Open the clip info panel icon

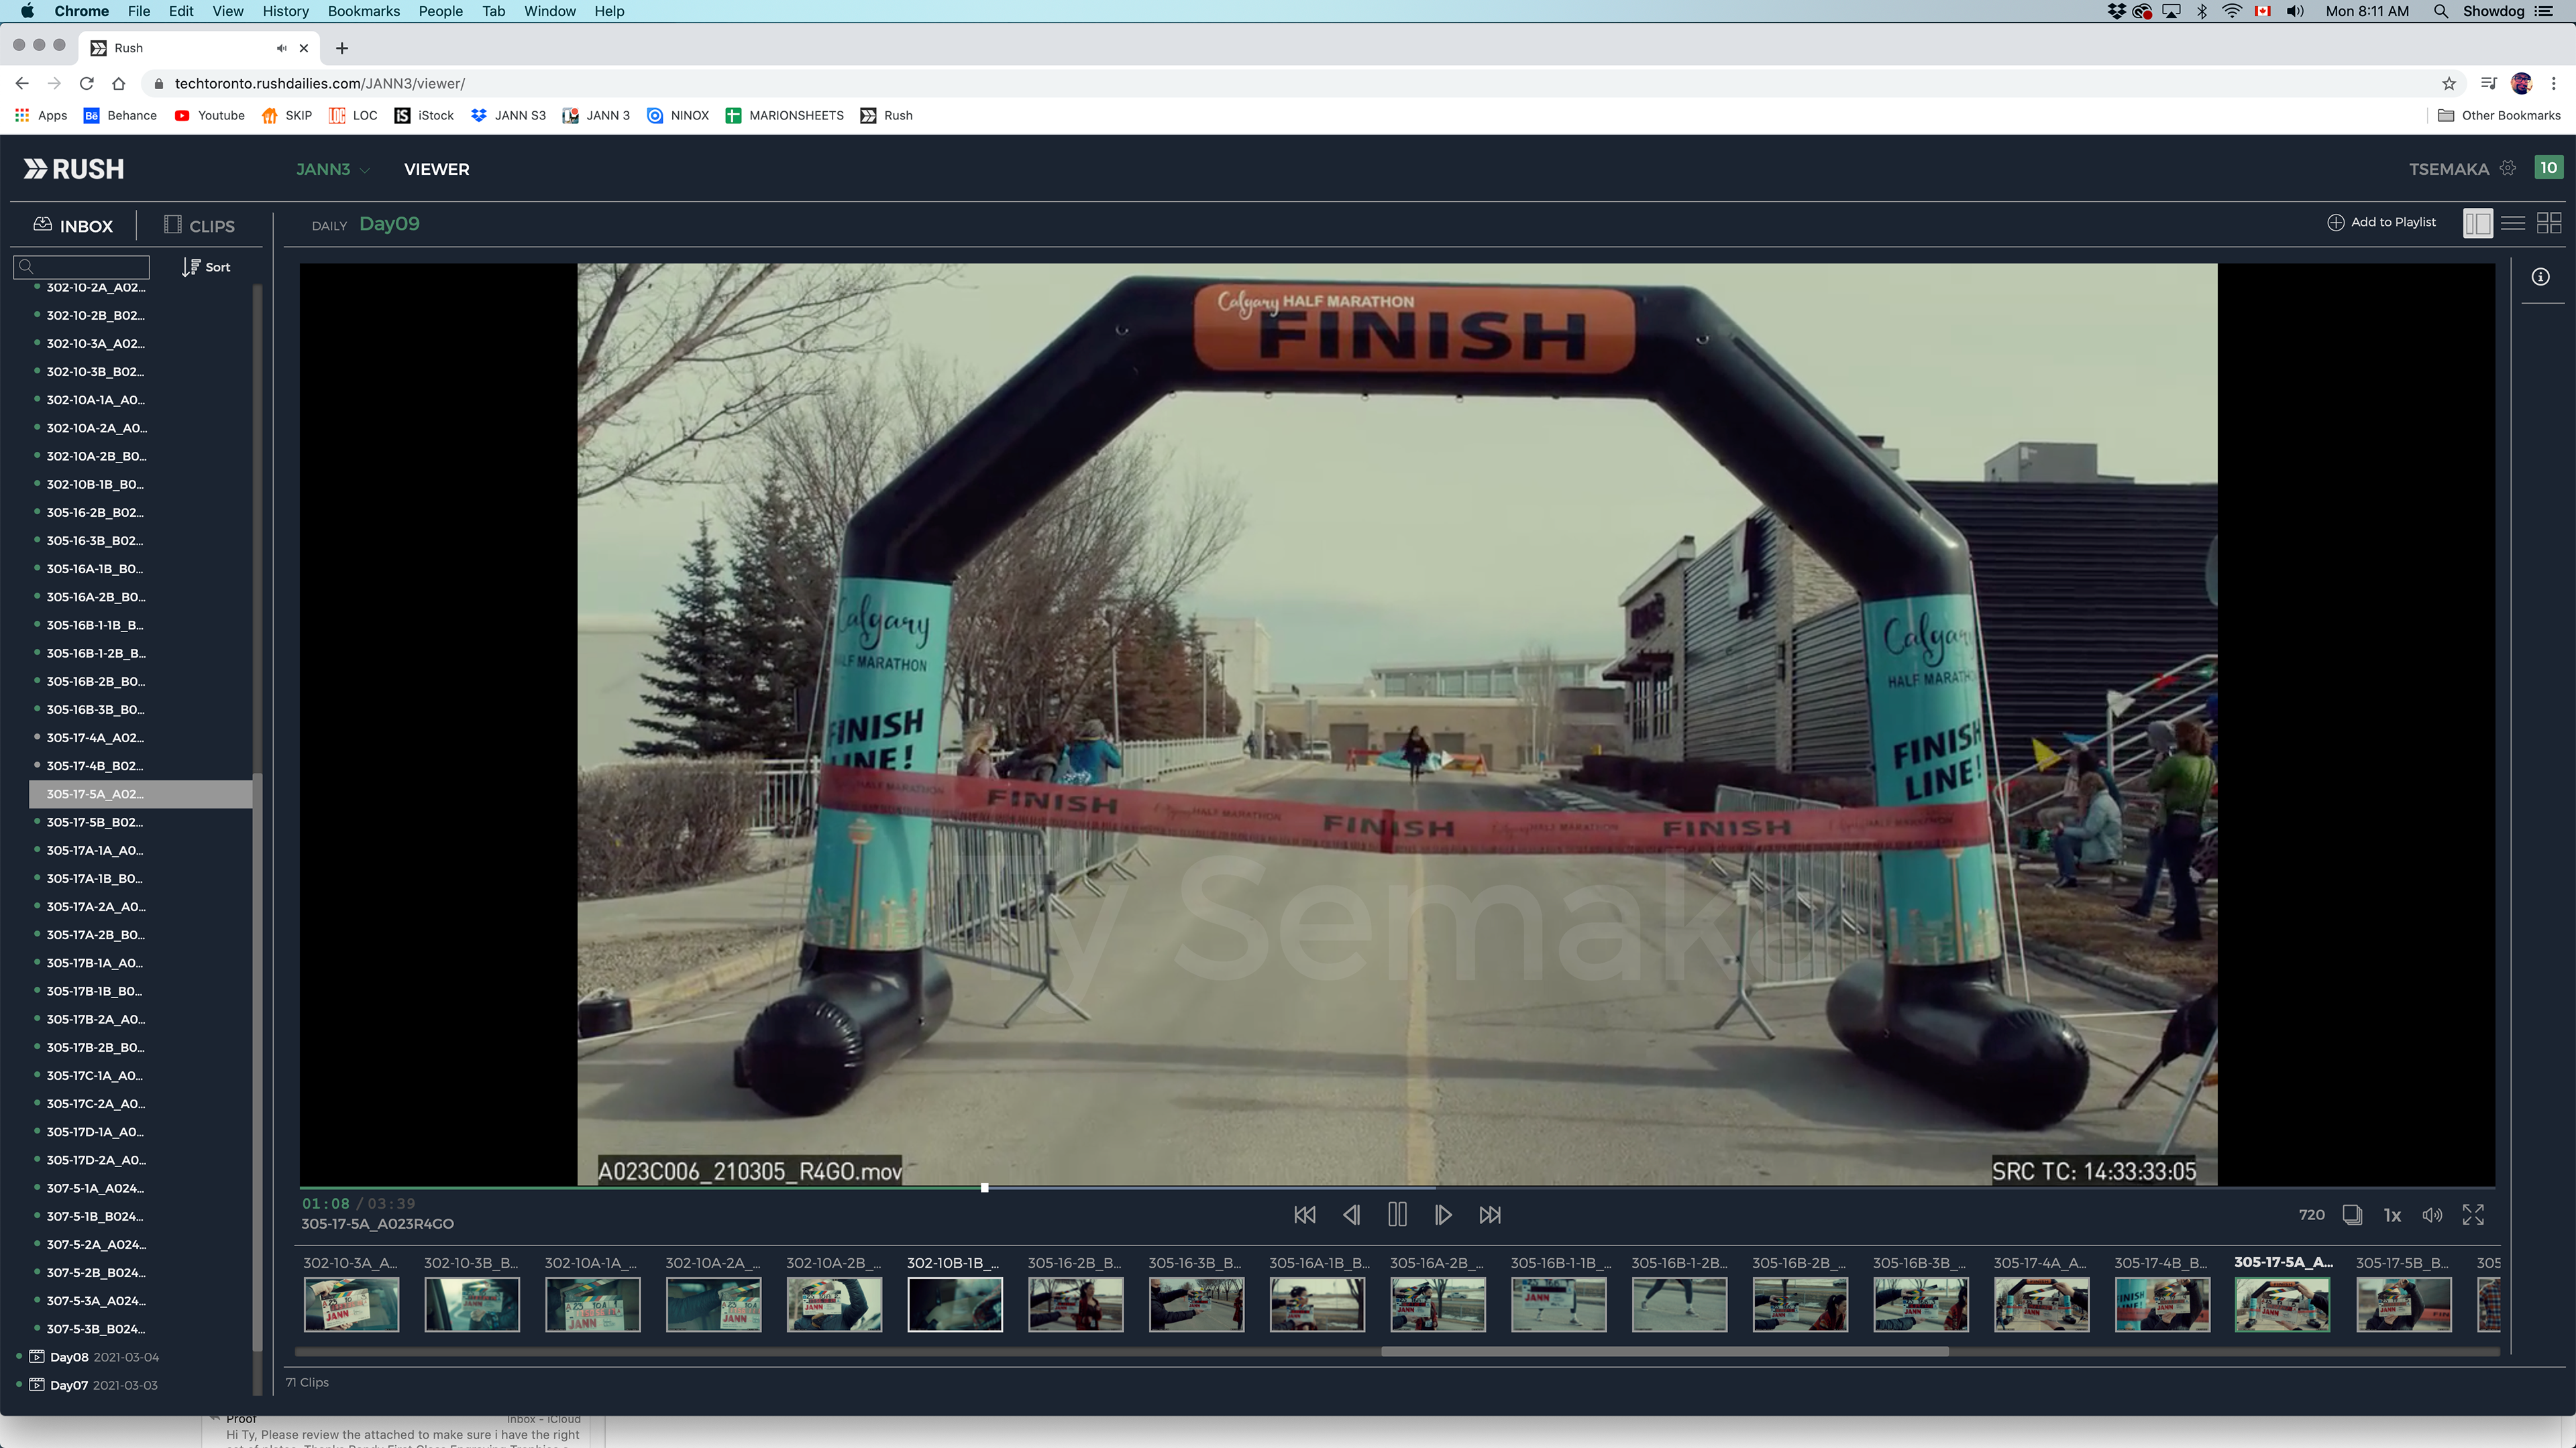coord(2540,277)
